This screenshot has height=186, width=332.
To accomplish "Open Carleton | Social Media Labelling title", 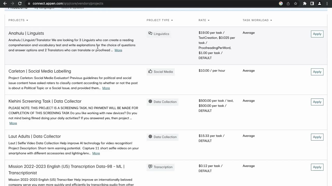I will pyautogui.click(x=40, y=71).
